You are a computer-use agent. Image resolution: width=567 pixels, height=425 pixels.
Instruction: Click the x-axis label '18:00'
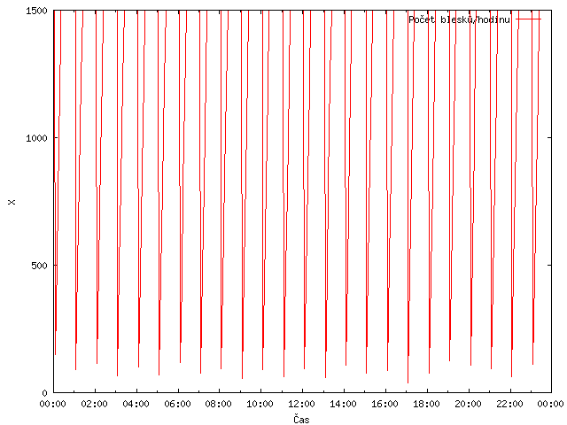pyautogui.click(x=426, y=404)
